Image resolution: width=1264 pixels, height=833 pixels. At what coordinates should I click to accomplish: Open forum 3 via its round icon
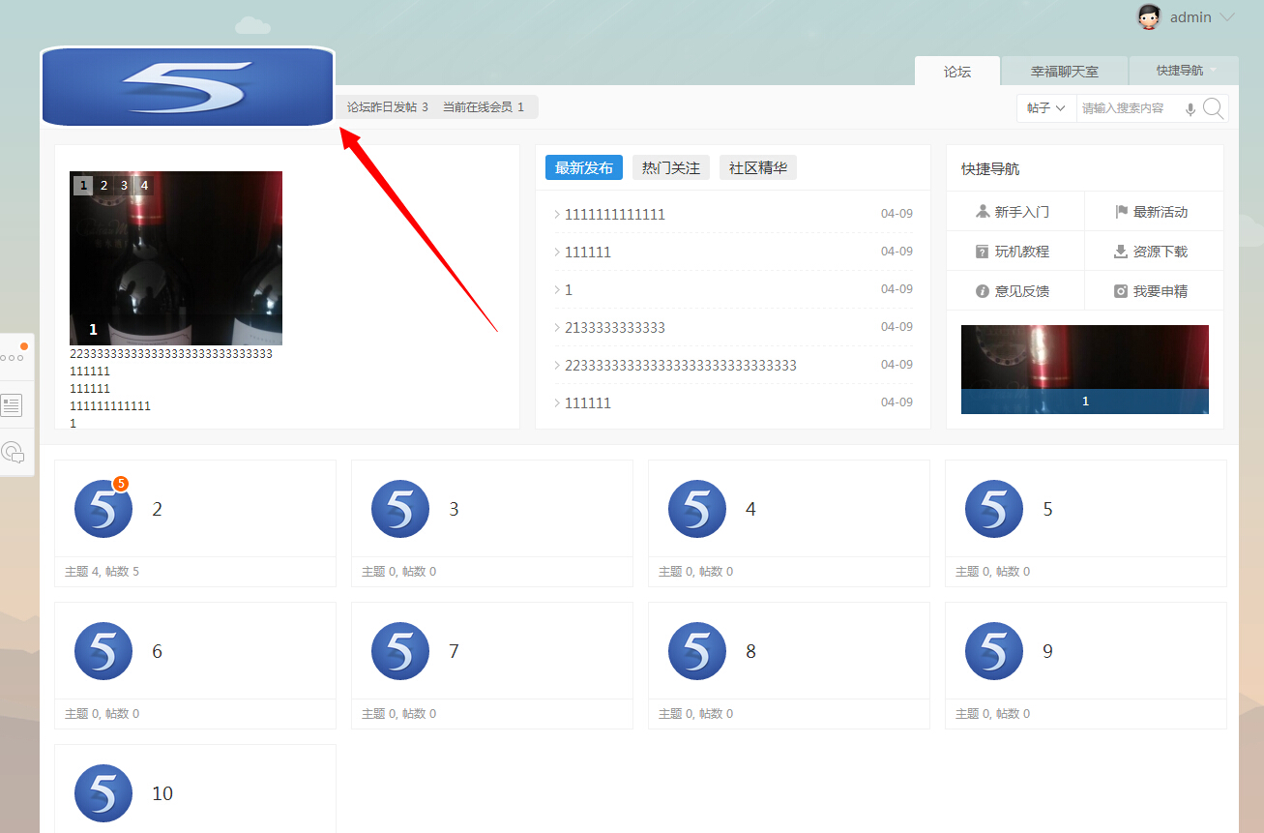[400, 509]
